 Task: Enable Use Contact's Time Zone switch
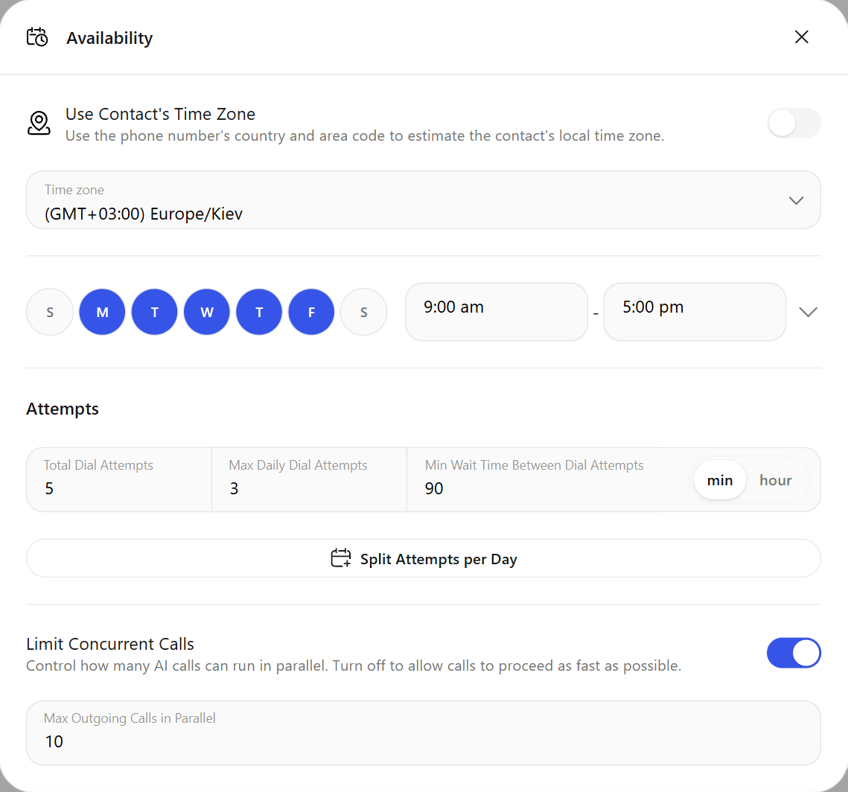(x=794, y=124)
